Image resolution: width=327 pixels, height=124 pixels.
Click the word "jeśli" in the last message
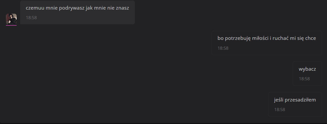[x=279, y=100]
